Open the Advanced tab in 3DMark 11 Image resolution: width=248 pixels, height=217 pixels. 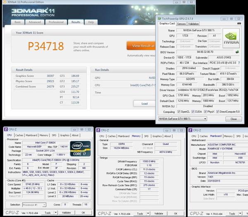click(x=35, y=22)
